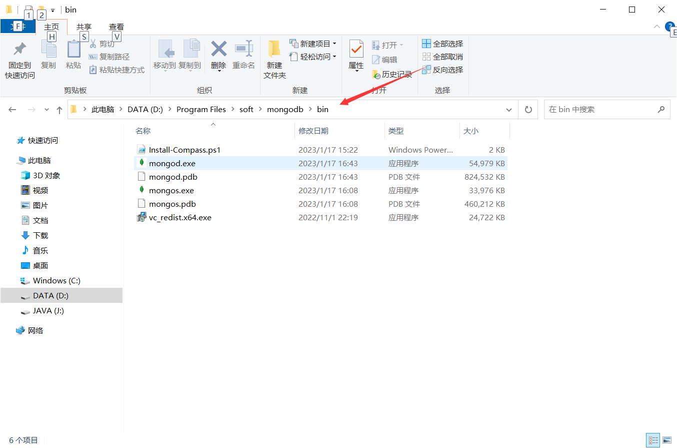This screenshot has height=448, width=677.
Task: Click the Back navigation arrow
Action: pyautogui.click(x=12, y=110)
